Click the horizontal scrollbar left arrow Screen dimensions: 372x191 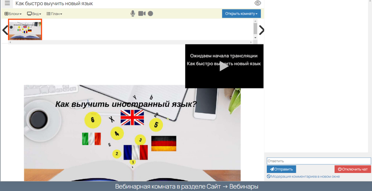click(10, 42)
